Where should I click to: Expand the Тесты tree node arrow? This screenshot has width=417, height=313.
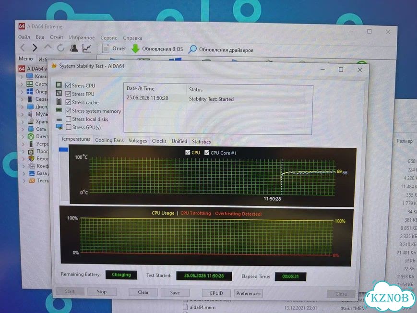24,181
